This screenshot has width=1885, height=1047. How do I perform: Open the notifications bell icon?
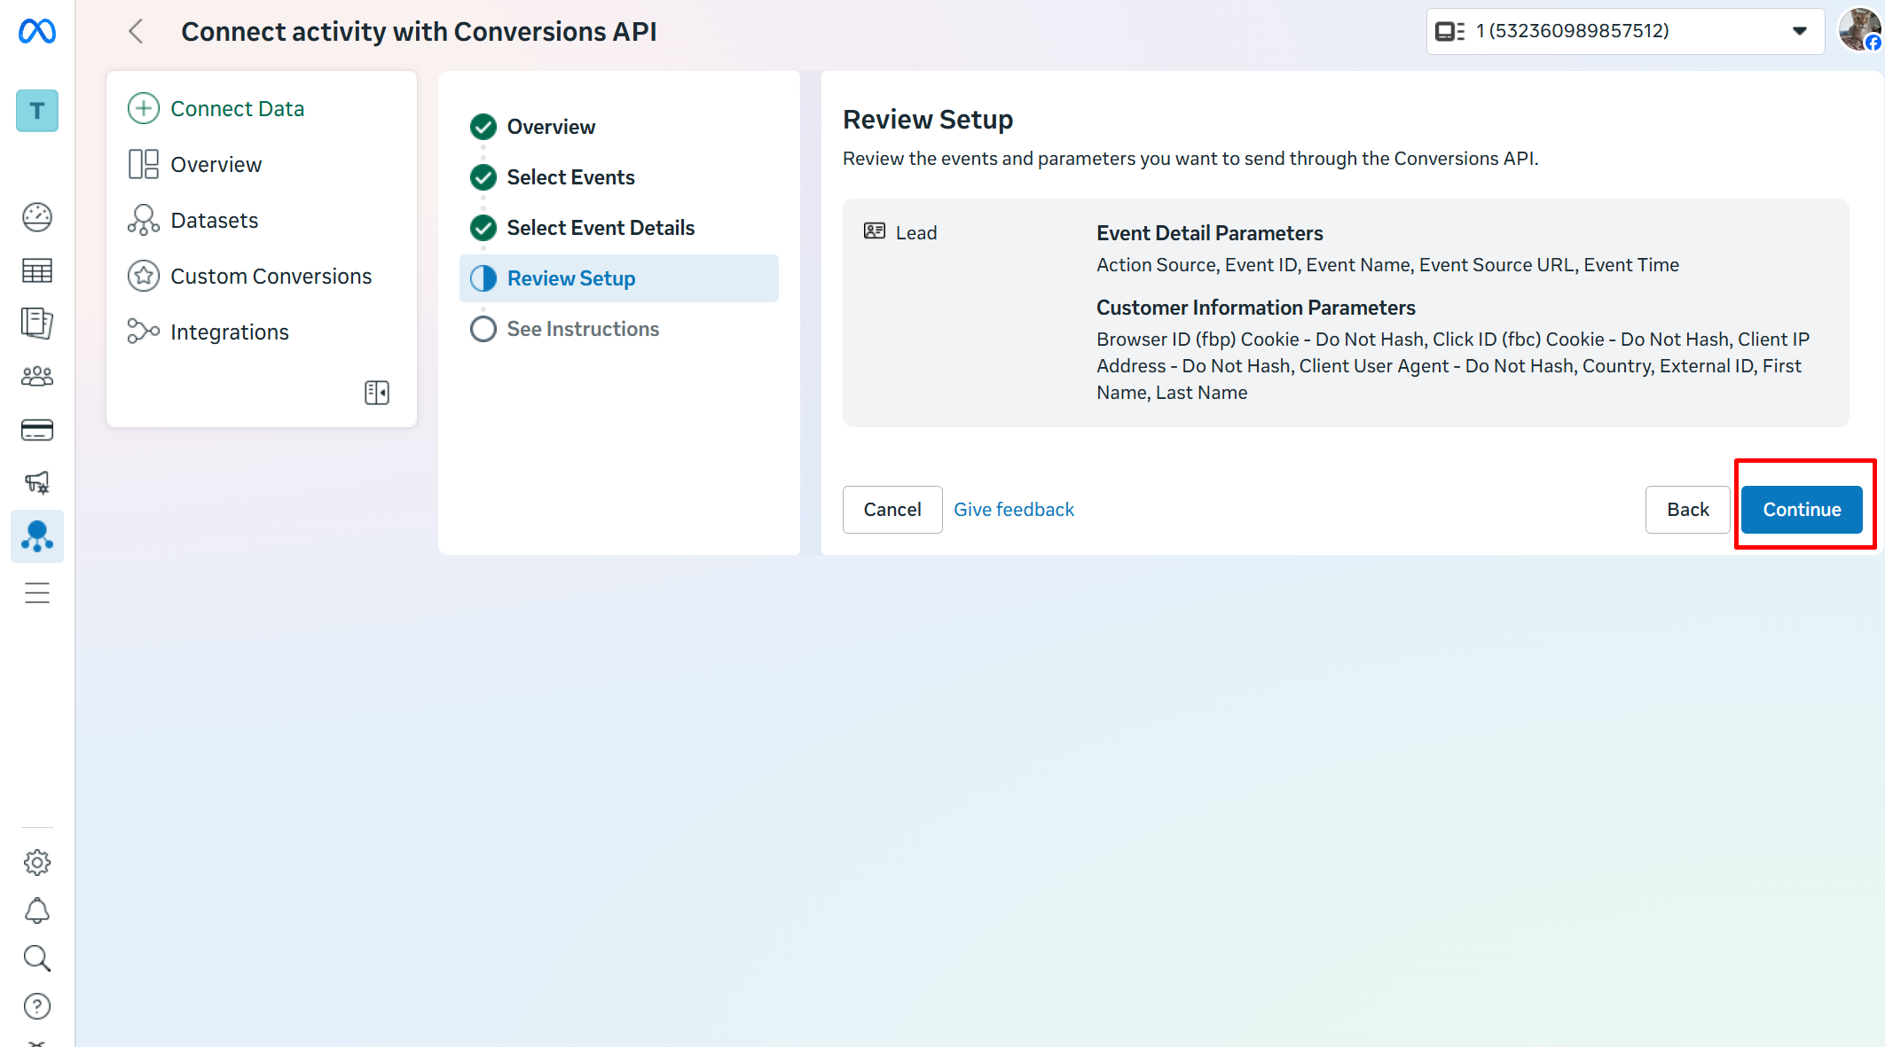click(x=37, y=910)
